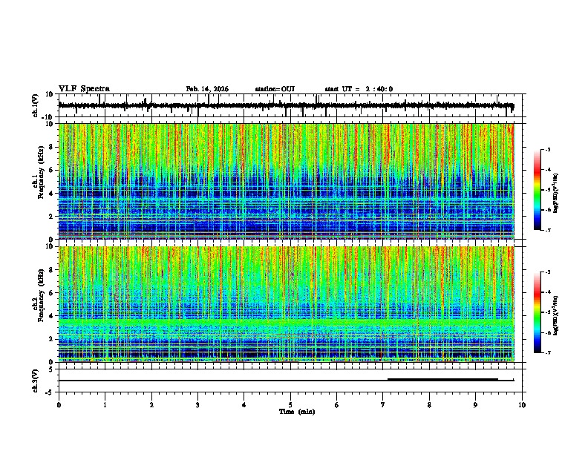Click the "-7" label on ch.1 color scale
The width and height of the screenshot is (588, 454).
pyautogui.click(x=547, y=230)
